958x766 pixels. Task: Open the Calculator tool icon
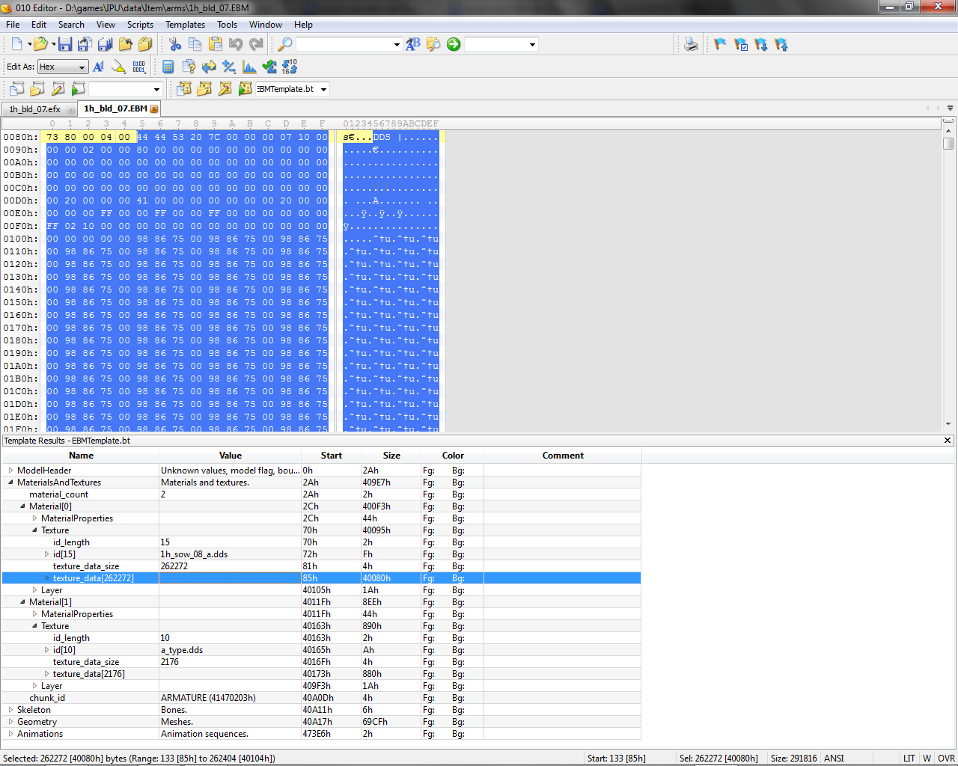pos(168,67)
